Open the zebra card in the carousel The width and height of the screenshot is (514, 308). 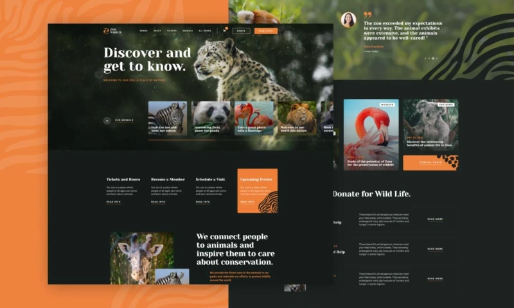point(168,118)
